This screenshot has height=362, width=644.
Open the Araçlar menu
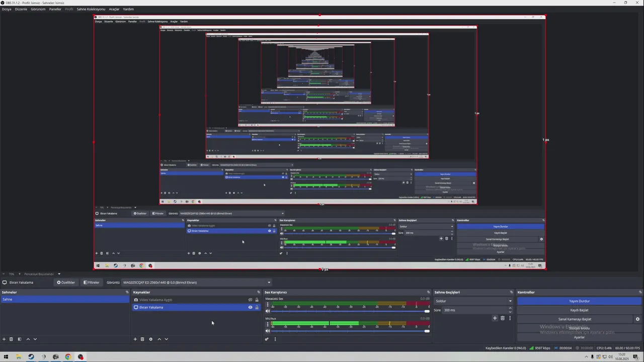[x=114, y=9]
